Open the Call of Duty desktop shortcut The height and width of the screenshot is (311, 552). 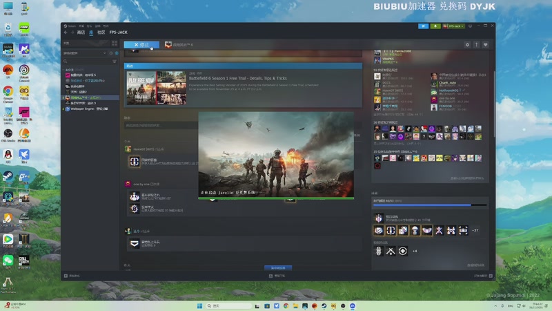click(24, 263)
